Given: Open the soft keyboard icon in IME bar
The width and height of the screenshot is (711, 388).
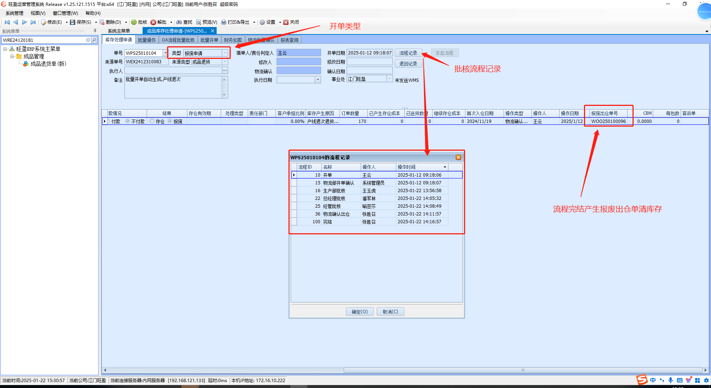Looking at the screenshot, I should click(680, 380).
